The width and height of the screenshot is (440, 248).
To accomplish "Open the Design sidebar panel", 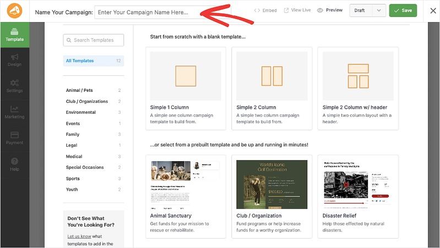I will pyautogui.click(x=14, y=60).
